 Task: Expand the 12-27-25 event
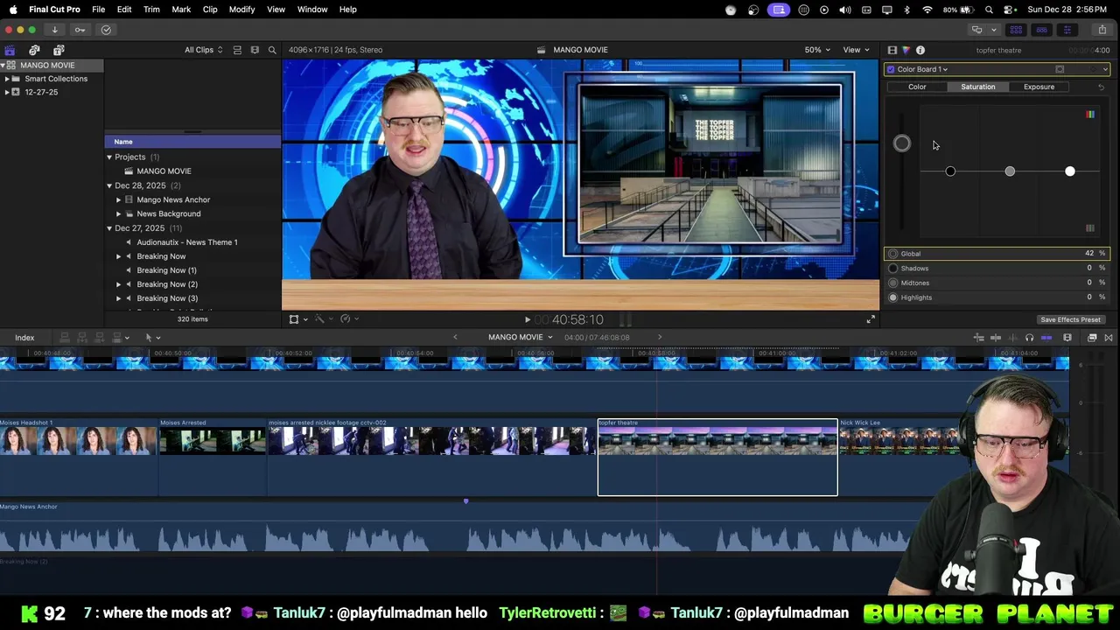(x=7, y=92)
